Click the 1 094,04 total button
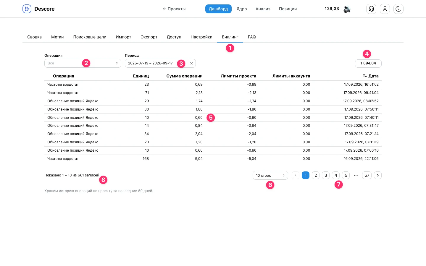The image size is (426, 266). 368,63
